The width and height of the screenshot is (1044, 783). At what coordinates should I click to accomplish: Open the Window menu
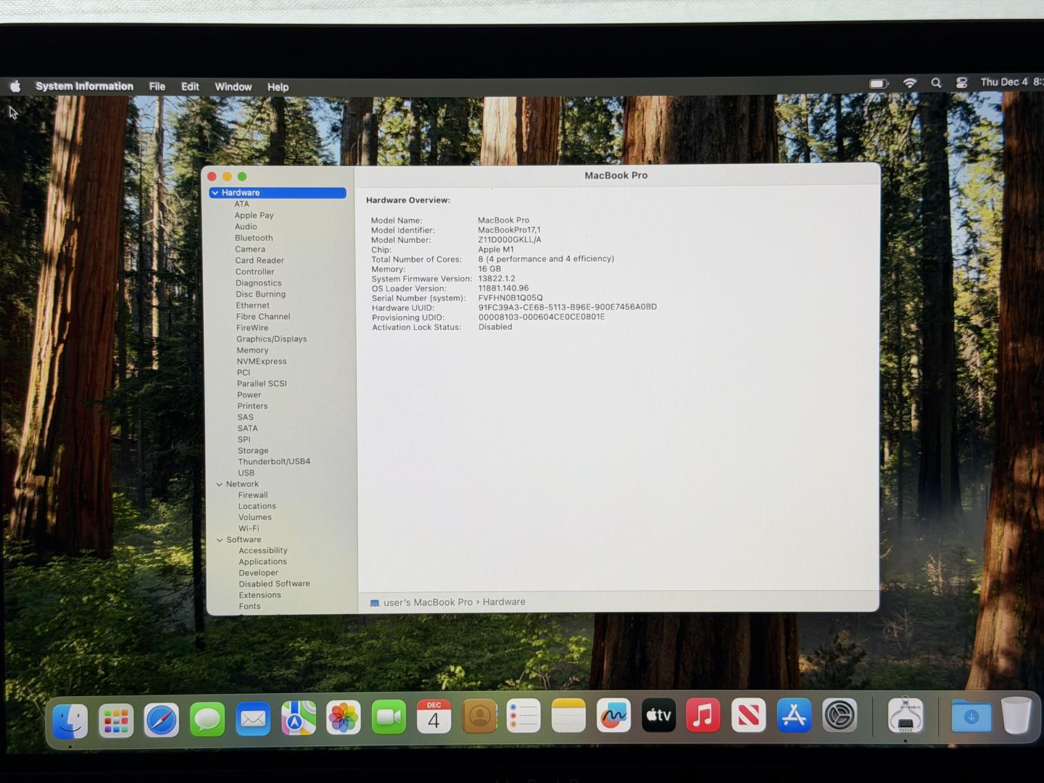pos(233,87)
